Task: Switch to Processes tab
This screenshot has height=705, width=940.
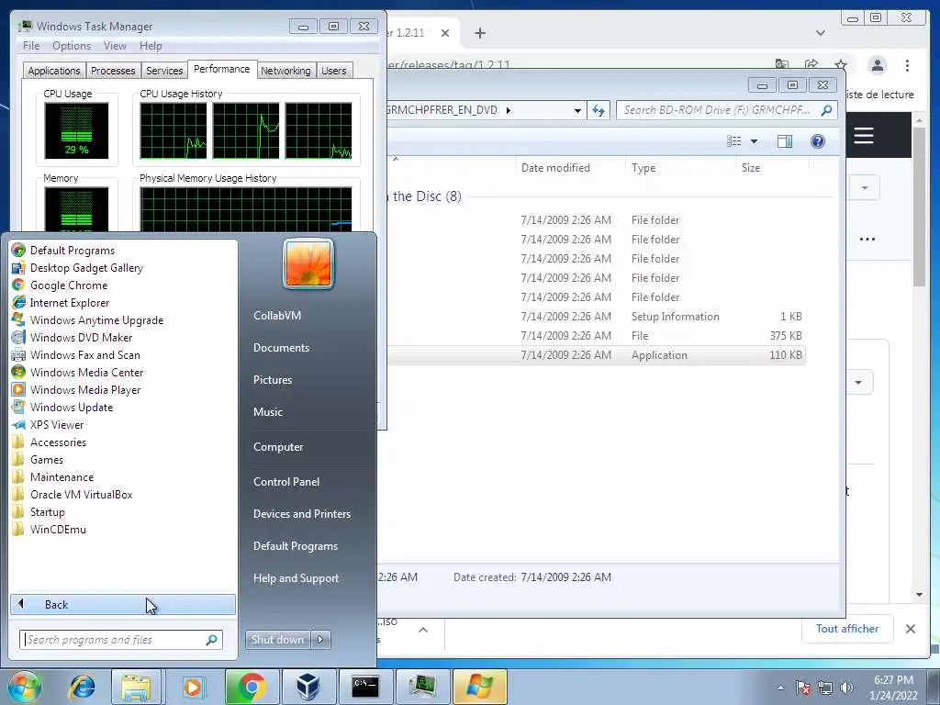Action: coord(113,71)
